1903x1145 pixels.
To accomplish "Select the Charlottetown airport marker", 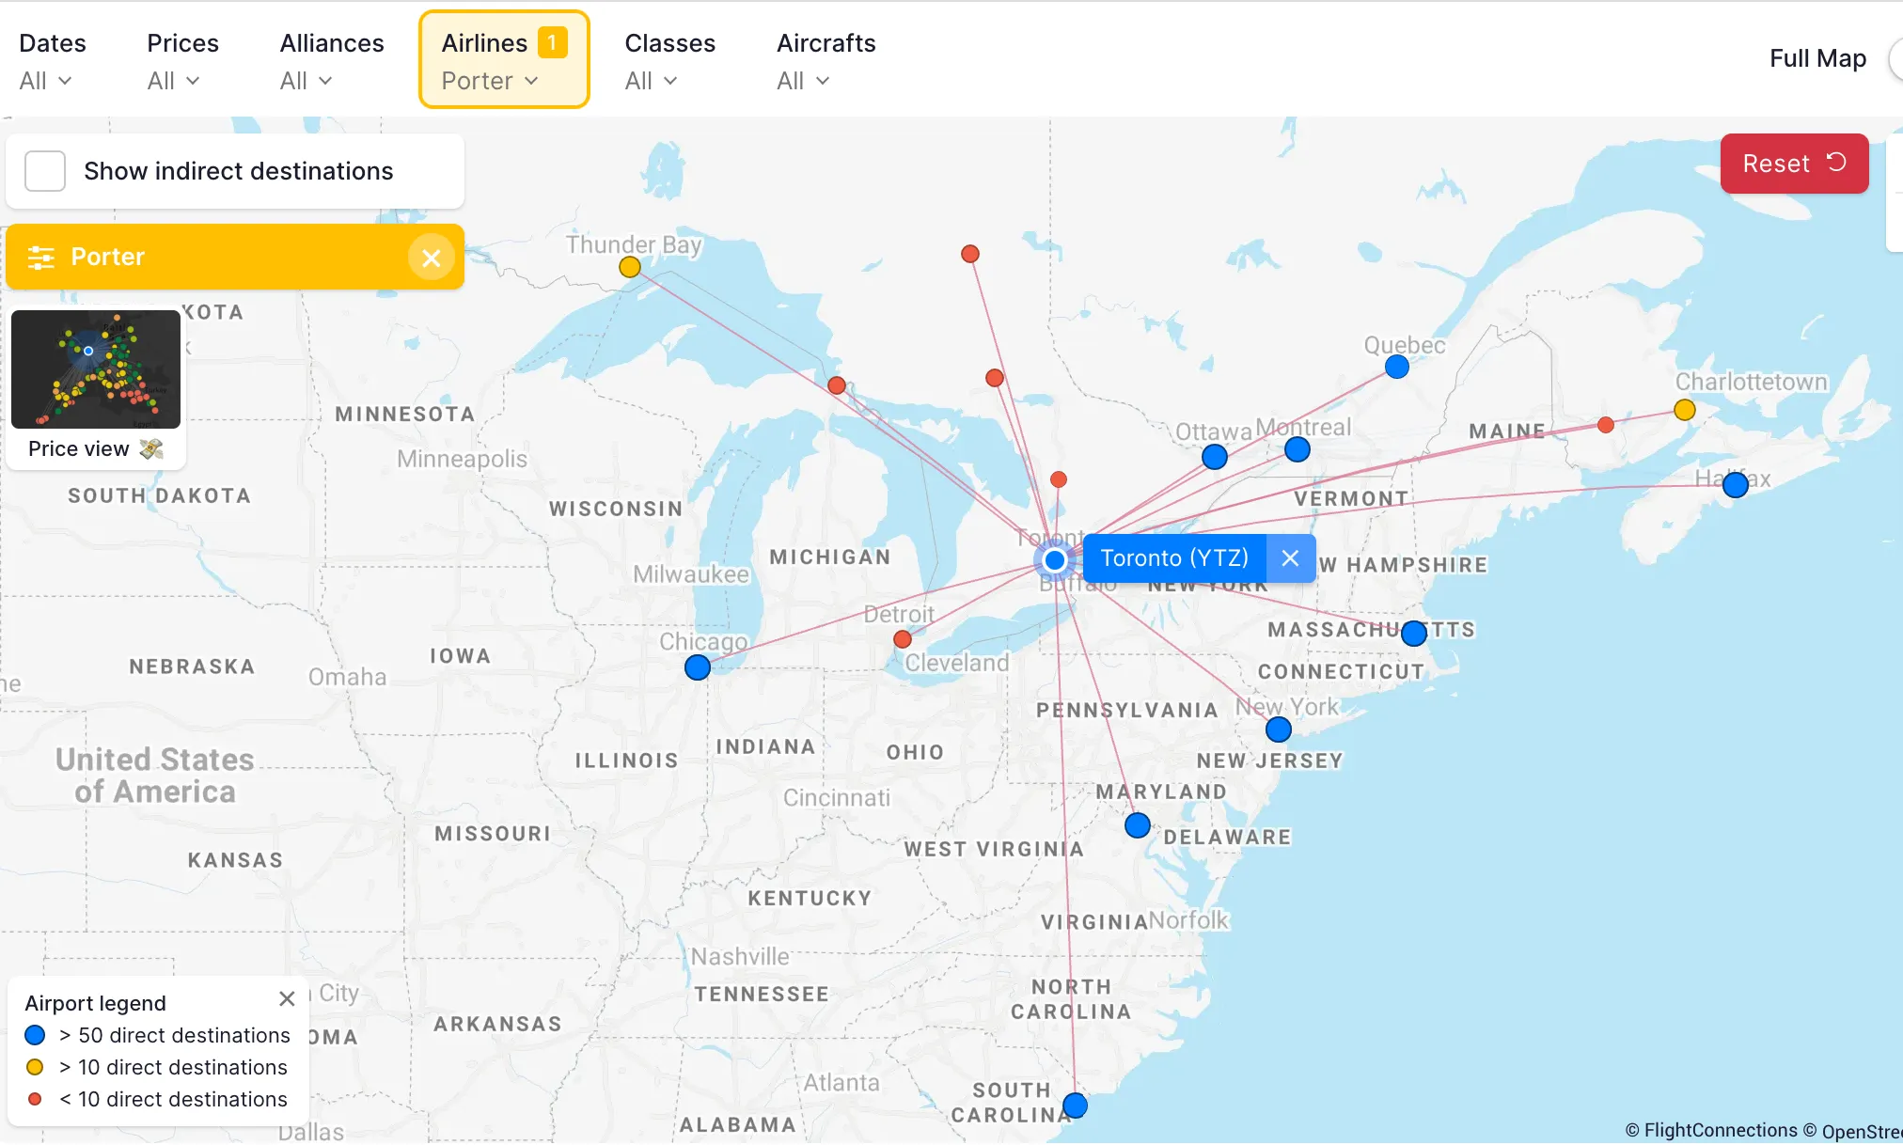I will [x=1685, y=410].
